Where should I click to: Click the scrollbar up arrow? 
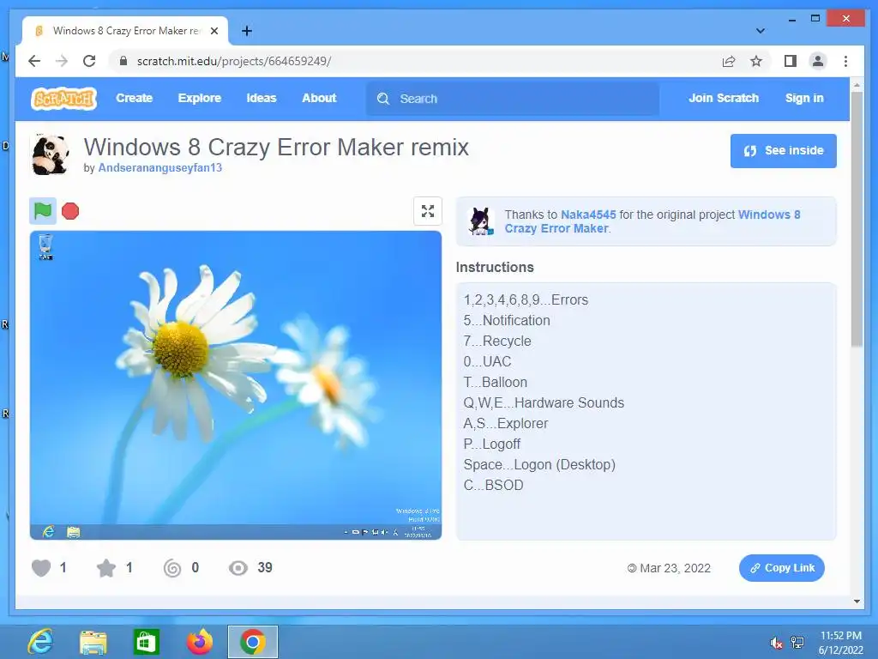point(857,85)
